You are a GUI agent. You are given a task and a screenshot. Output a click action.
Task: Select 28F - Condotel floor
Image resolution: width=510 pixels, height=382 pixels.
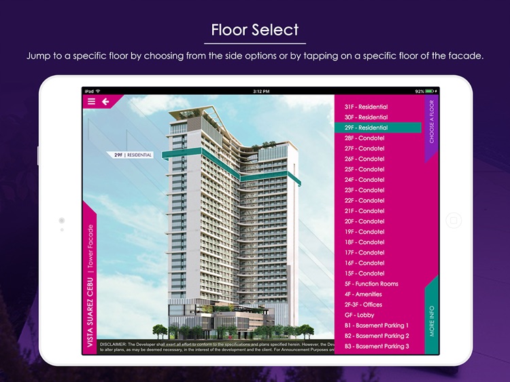pos(364,138)
